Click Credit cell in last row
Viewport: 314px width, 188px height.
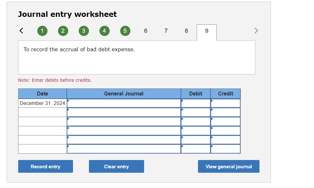coord(225,149)
